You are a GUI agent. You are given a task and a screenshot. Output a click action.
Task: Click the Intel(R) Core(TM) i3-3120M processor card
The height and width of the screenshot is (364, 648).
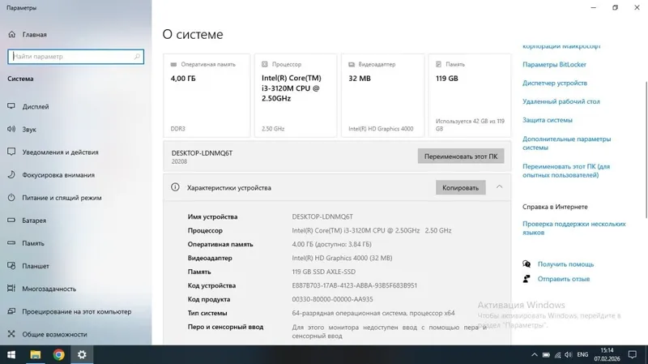coord(296,95)
